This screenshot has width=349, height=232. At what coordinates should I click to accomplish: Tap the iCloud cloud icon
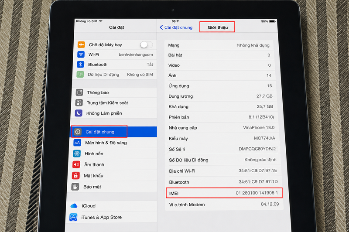click(x=74, y=206)
